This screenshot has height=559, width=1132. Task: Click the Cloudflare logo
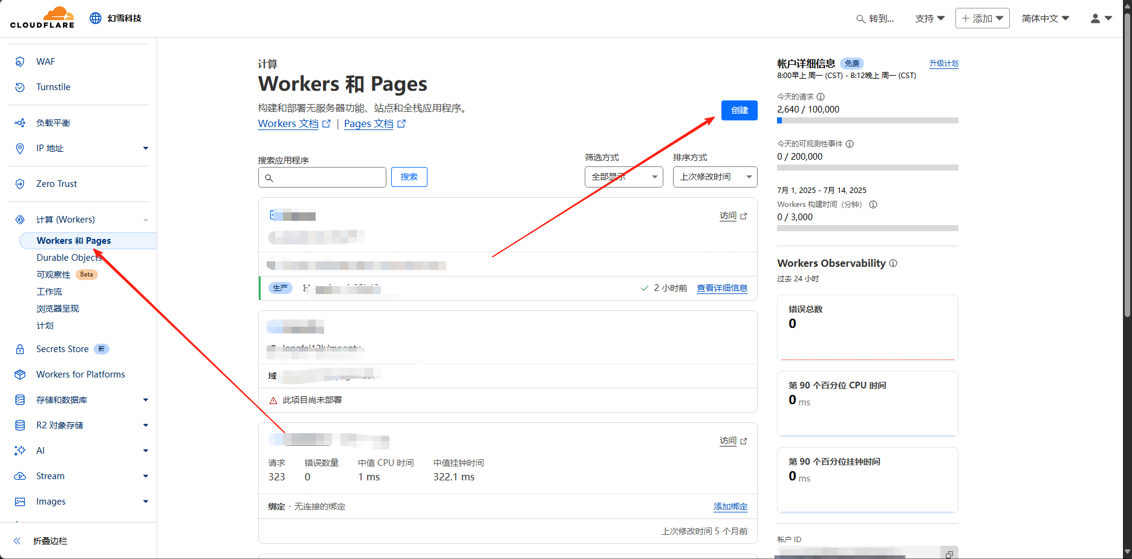[x=42, y=18]
